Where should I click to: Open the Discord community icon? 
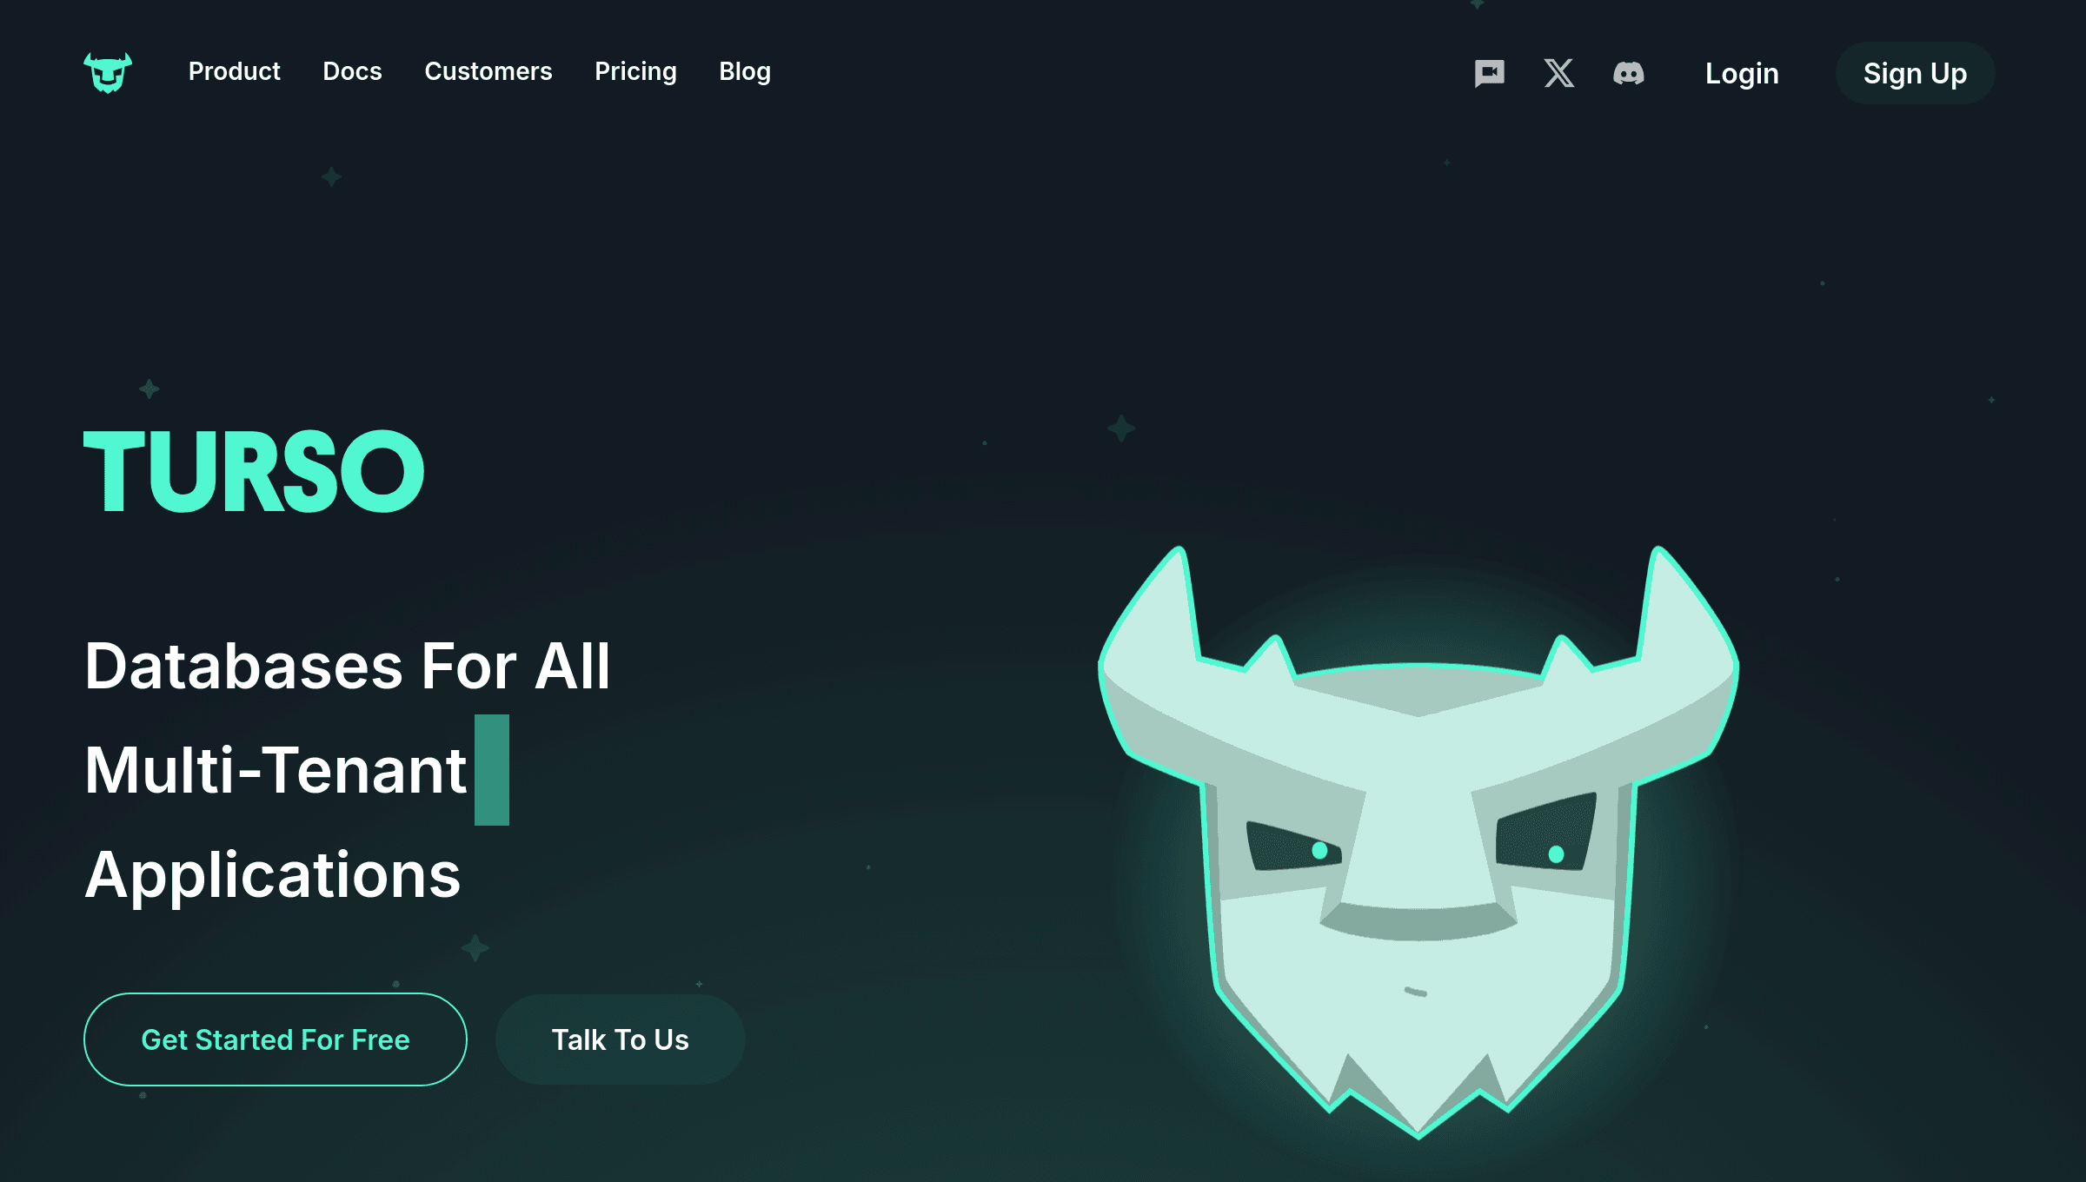coord(1628,73)
